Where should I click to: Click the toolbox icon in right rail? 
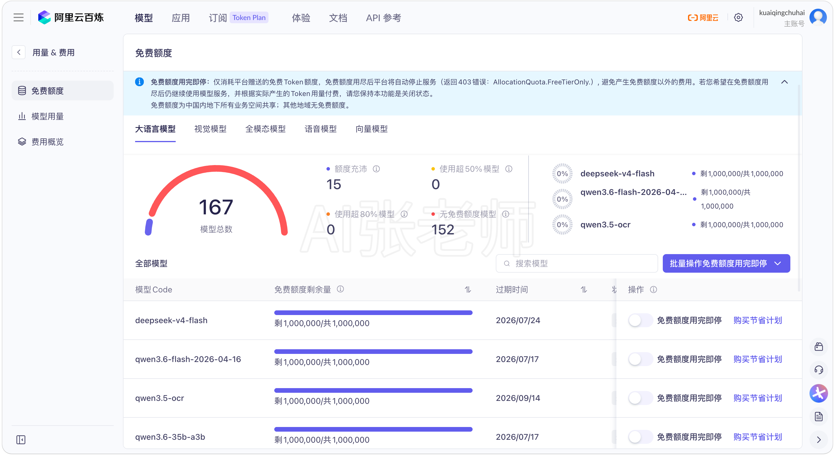tap(818, 346)
